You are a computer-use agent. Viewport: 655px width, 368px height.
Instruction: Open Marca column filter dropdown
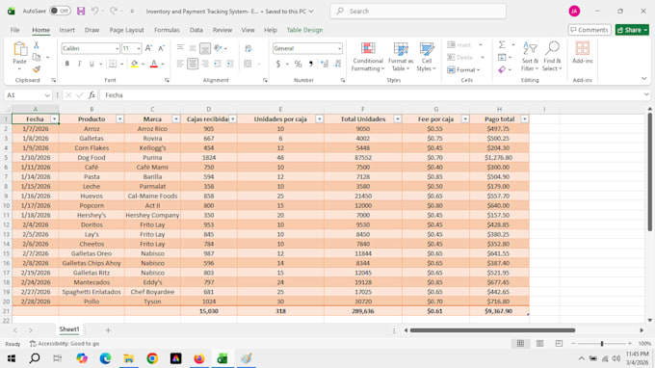(176, 119)
